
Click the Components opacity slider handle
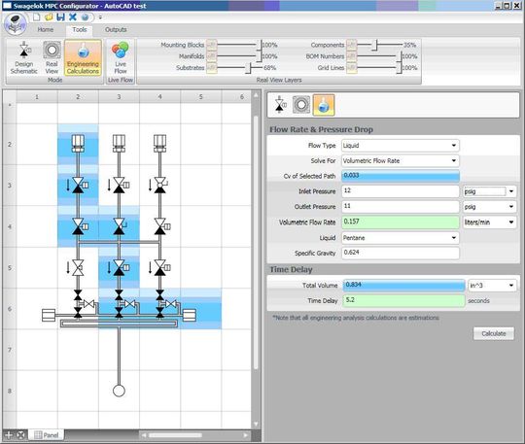coord(375,45)
